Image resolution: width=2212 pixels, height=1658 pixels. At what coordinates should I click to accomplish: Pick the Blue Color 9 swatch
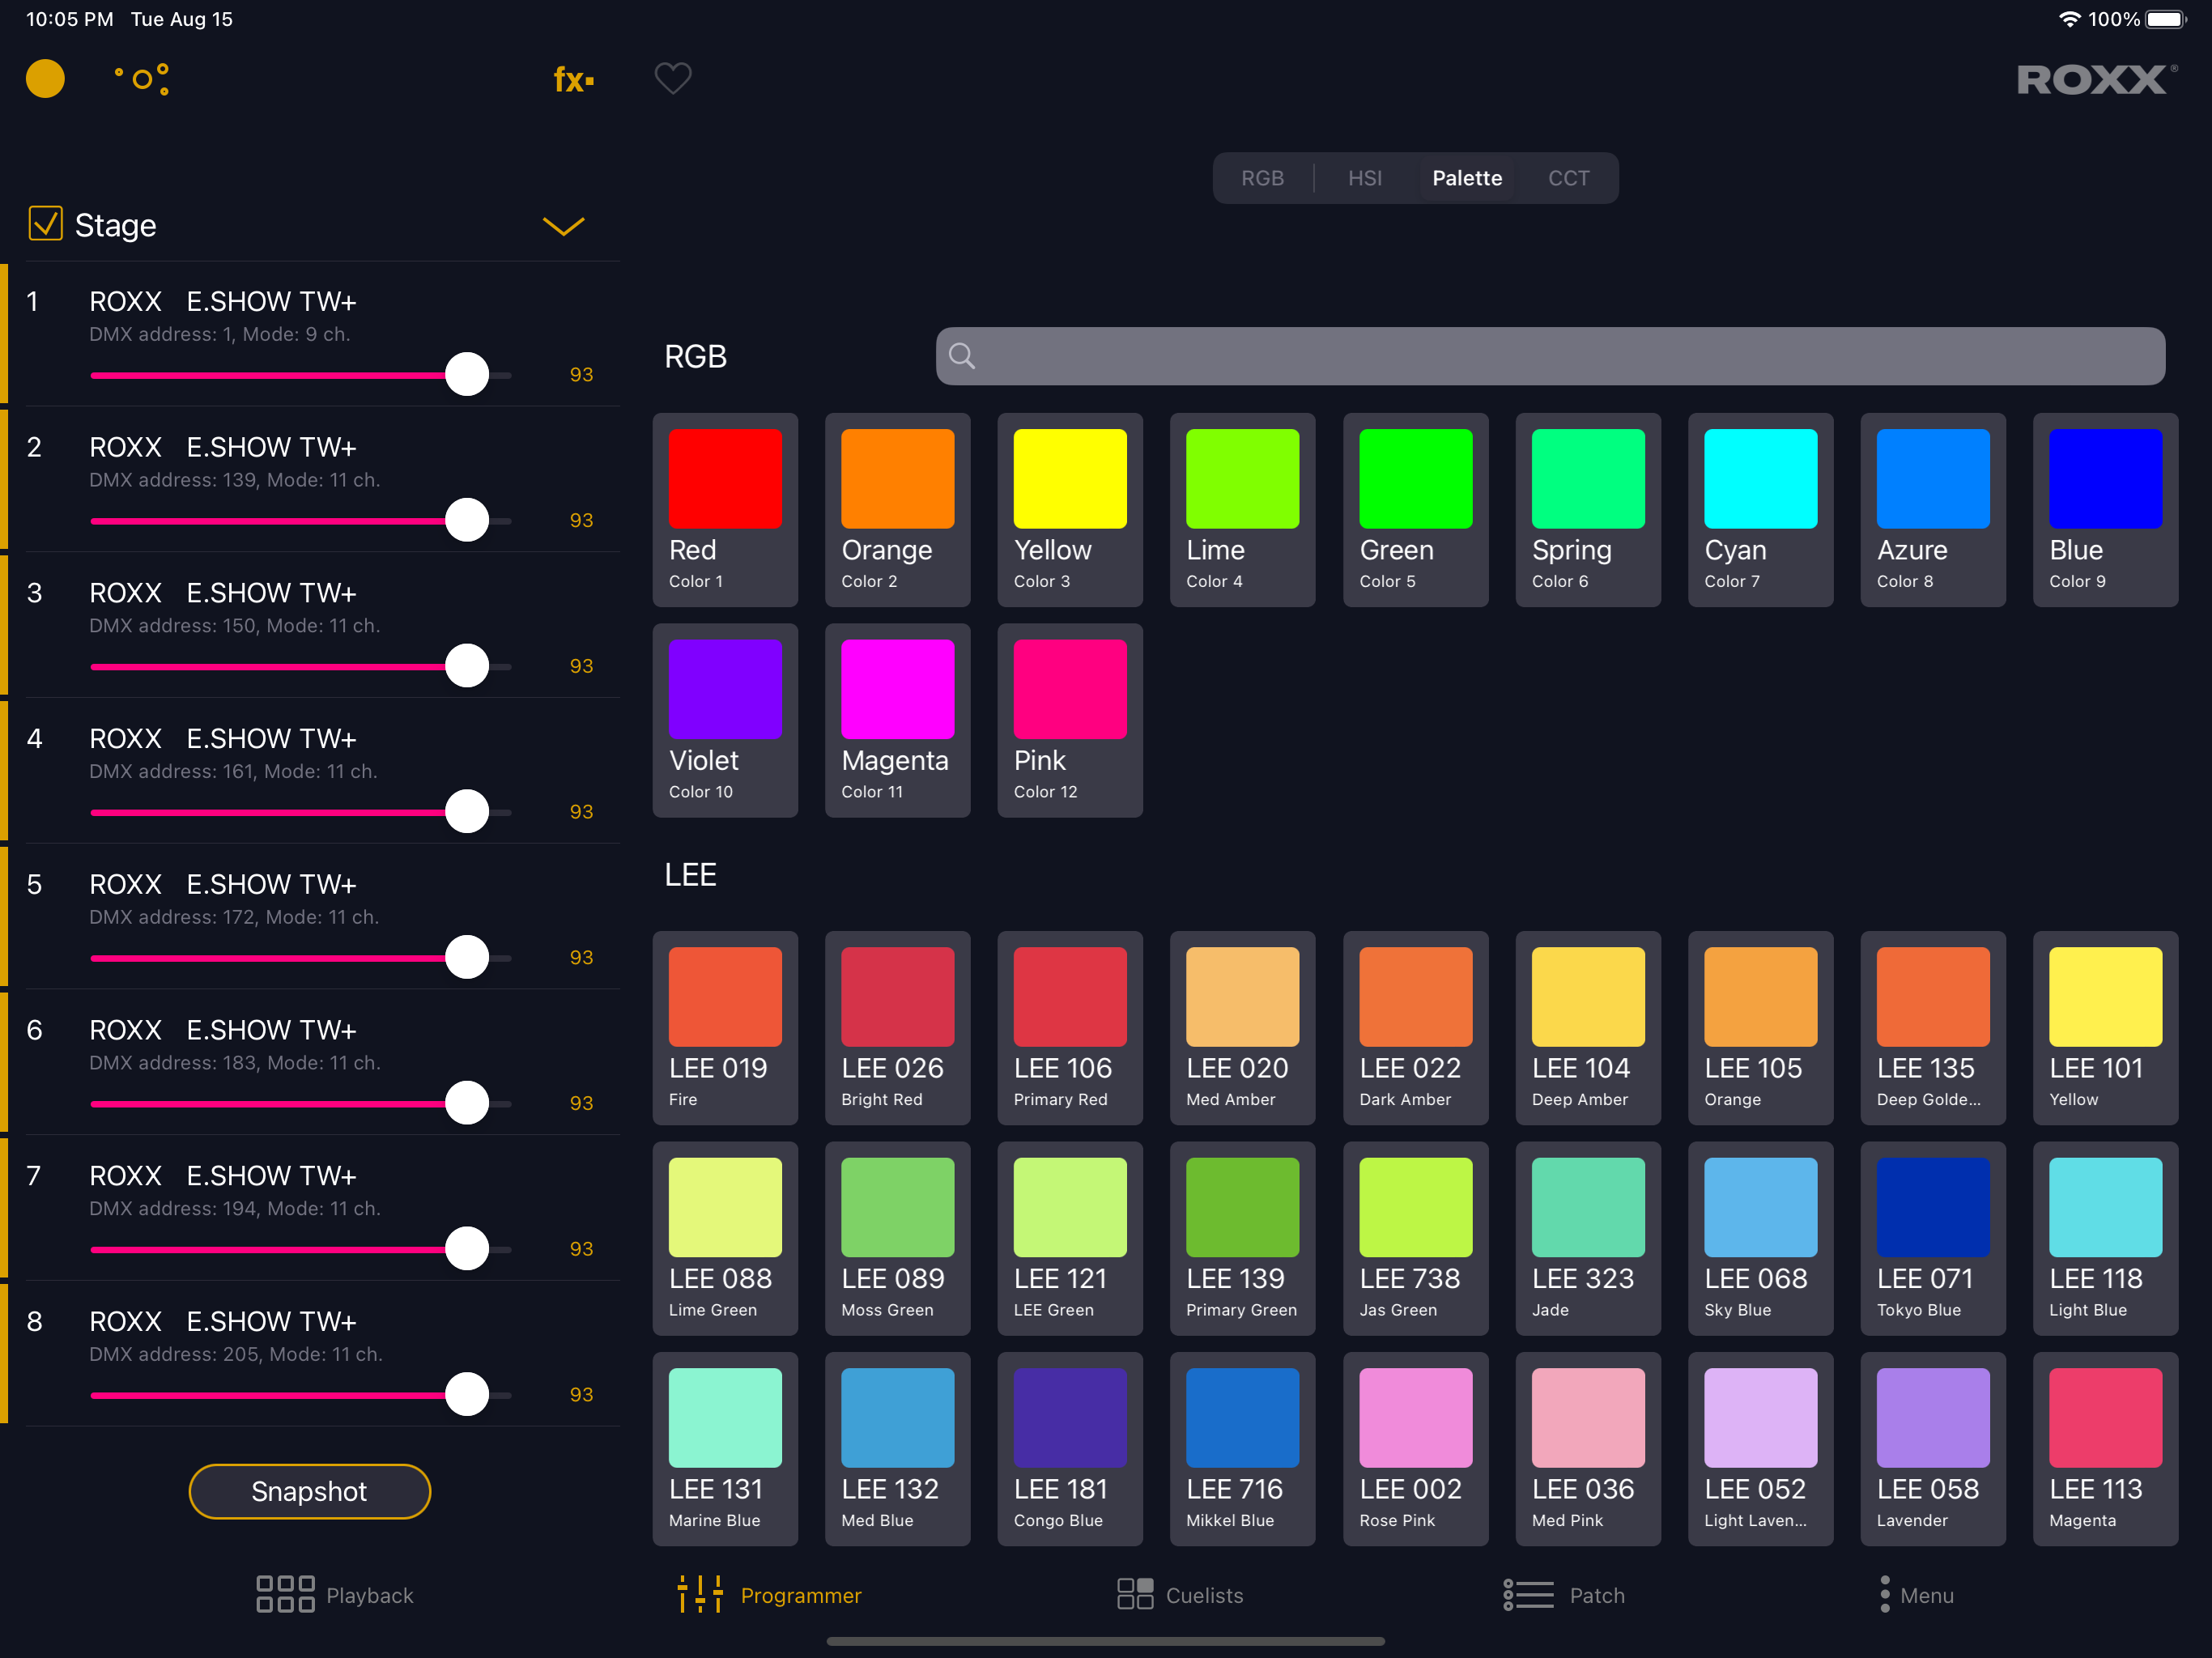point(2105,510)
